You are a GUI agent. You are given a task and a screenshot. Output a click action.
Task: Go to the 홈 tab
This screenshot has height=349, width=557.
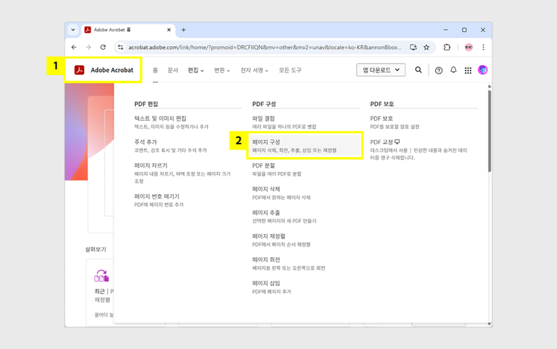pyautogui.click(x=155, y=70)
